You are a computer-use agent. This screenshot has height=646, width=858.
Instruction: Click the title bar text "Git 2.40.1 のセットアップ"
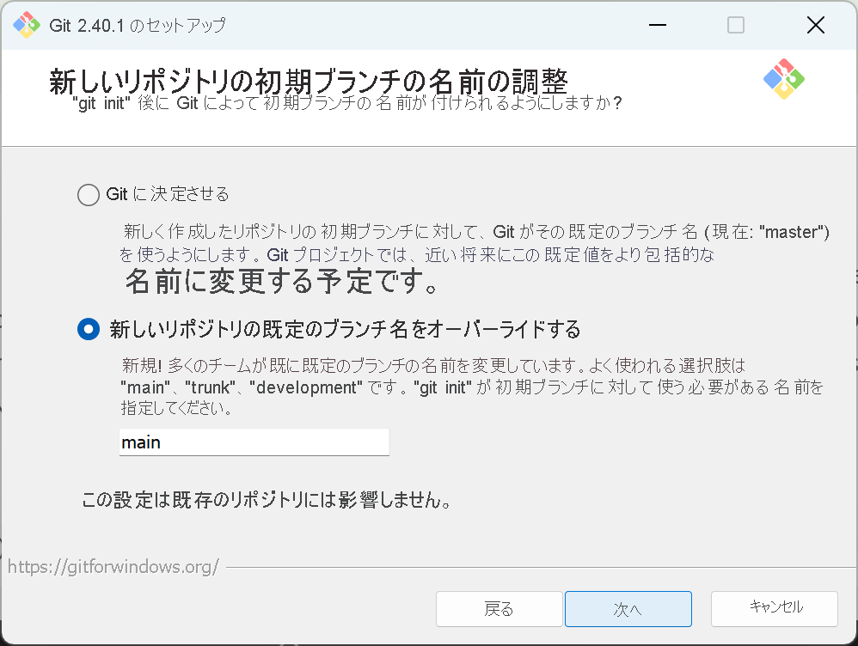click(x=138, y=25)
